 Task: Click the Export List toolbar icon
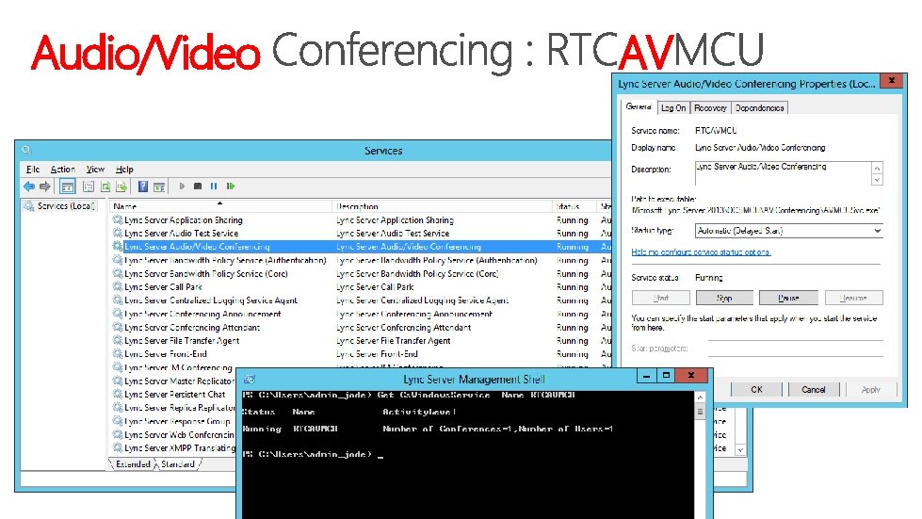[121, 187]
